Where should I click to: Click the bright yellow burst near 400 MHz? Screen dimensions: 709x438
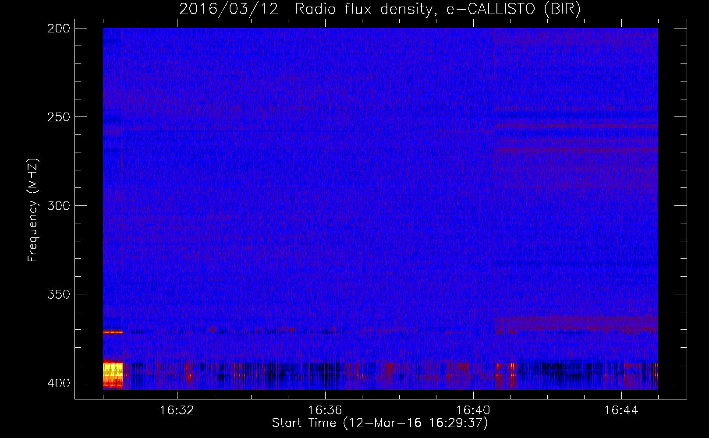point(113,375)
